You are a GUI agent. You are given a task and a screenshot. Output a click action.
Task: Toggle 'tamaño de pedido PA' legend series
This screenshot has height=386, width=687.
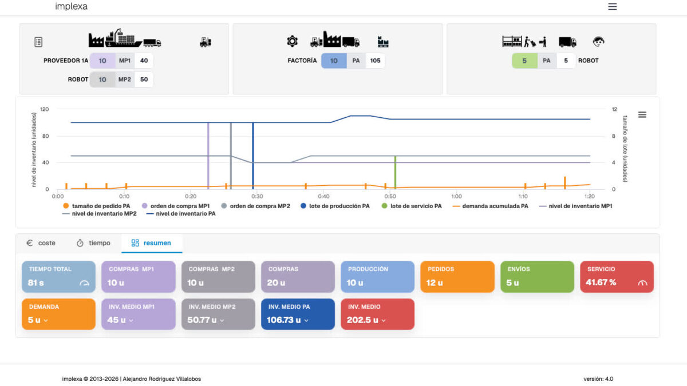click(x=97, y=206)
